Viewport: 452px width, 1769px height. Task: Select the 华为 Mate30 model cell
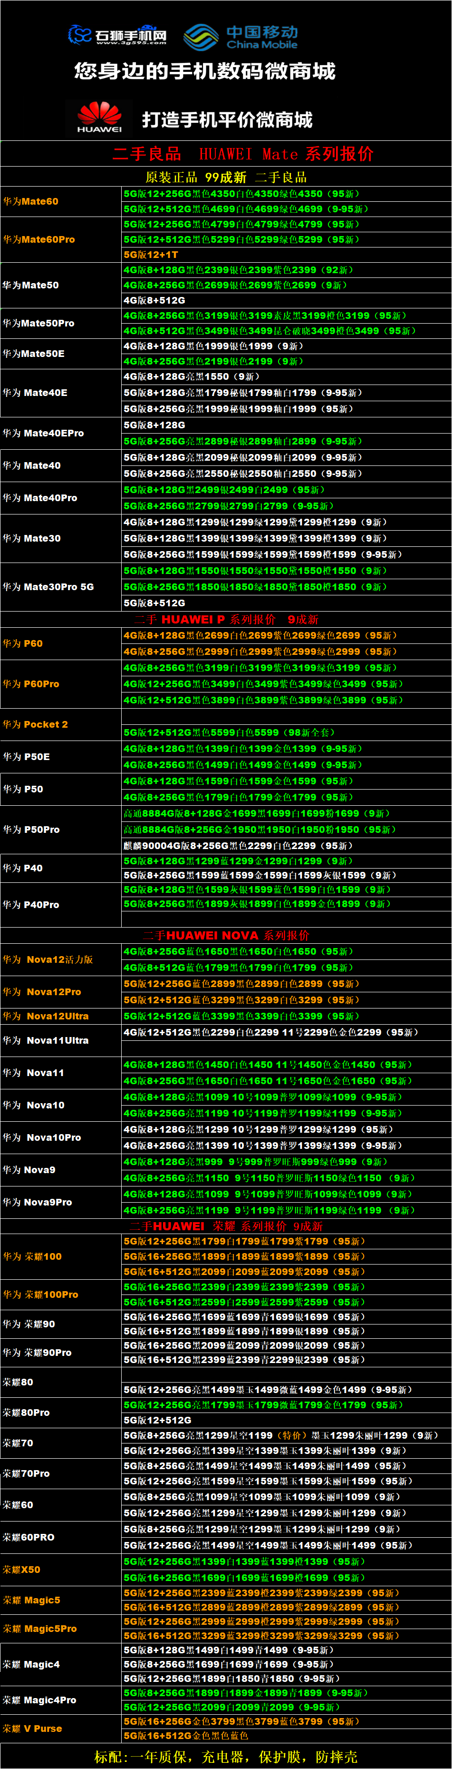click(61, 538)
